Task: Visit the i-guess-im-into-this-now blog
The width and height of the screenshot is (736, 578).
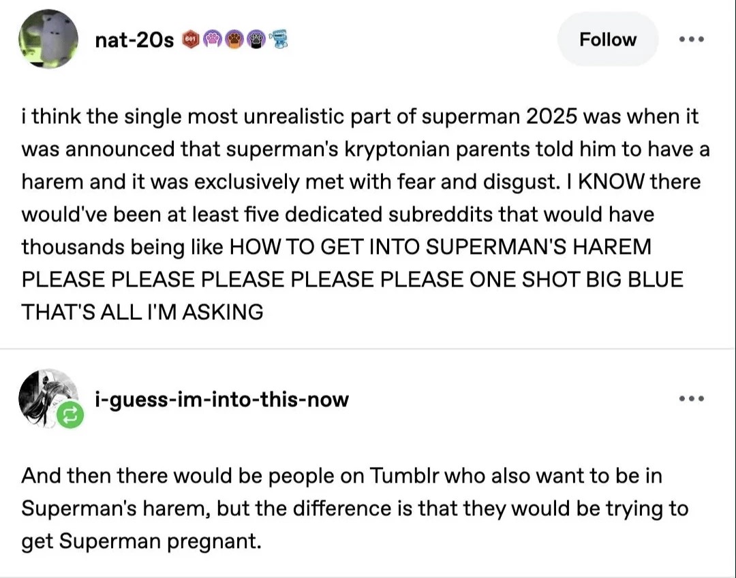Action: pos(221,400)
